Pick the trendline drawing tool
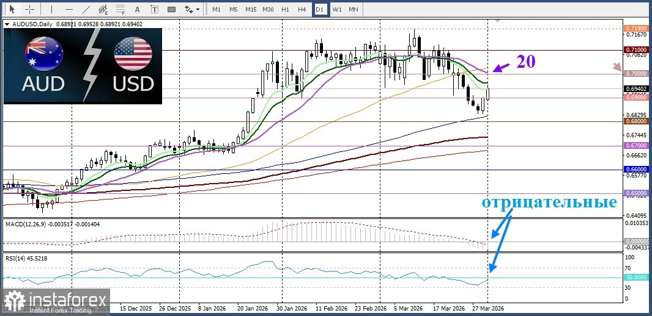Image resolution: width=652 pixels, height=316 pixels. pyautogui.click(x=87, y=9)
